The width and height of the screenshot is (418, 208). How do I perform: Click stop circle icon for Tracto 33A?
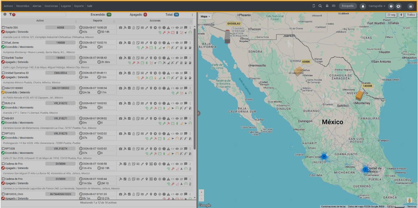[x=155, y=28]
